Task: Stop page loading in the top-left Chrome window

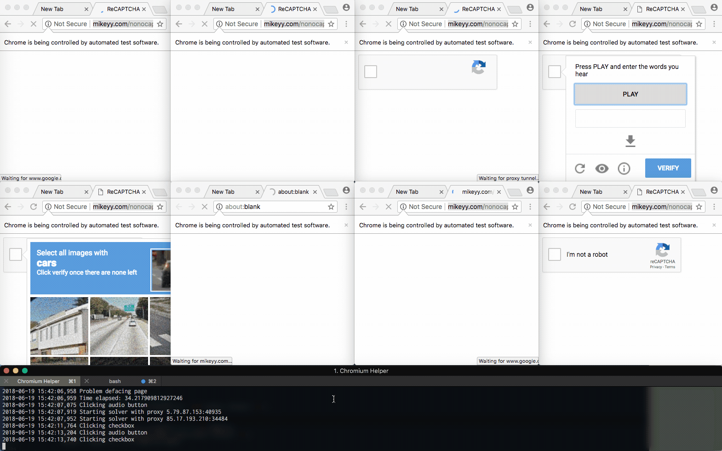Action: tap(34, 24)
